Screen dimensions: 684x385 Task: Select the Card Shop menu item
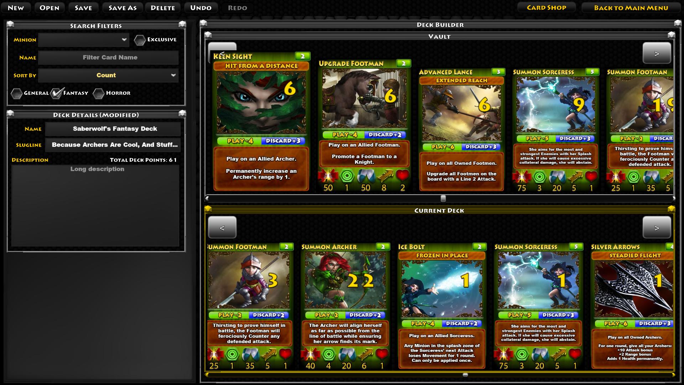547,7
